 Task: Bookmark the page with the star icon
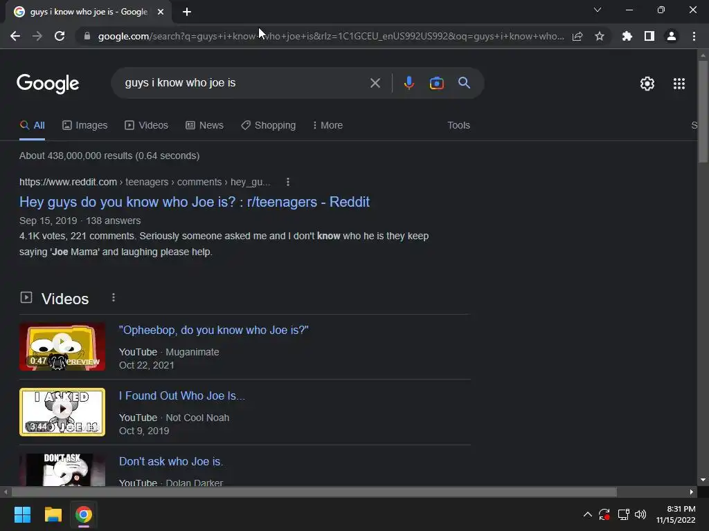coord(600,36)
